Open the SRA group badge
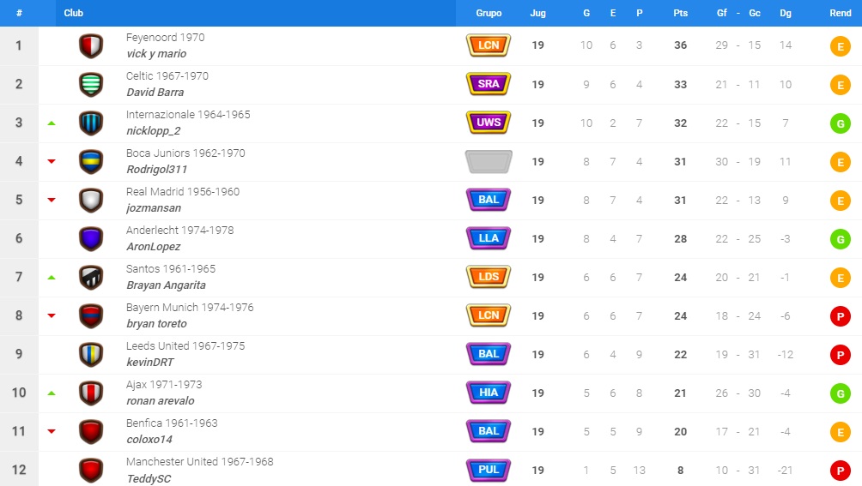The image size is (862, 486). (x=489, y=84)
